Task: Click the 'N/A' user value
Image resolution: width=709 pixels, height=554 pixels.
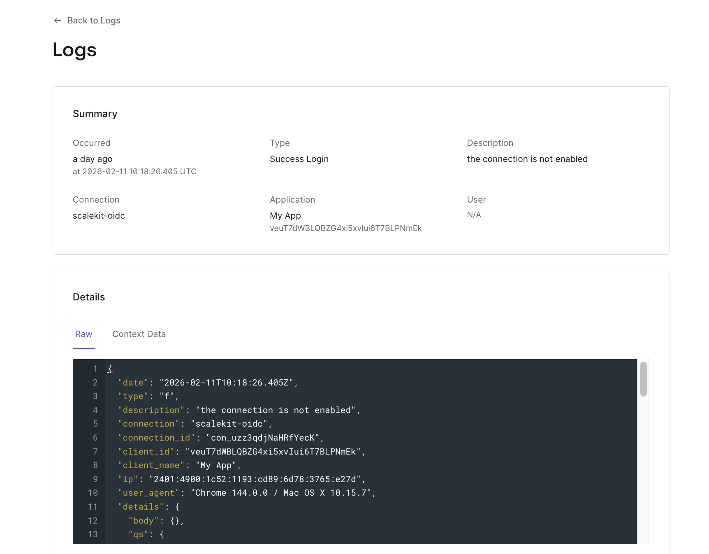Action: (x=474, y=215)
